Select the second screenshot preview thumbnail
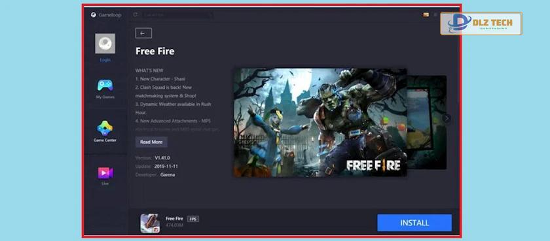550x241 pixels. (427, 122)
